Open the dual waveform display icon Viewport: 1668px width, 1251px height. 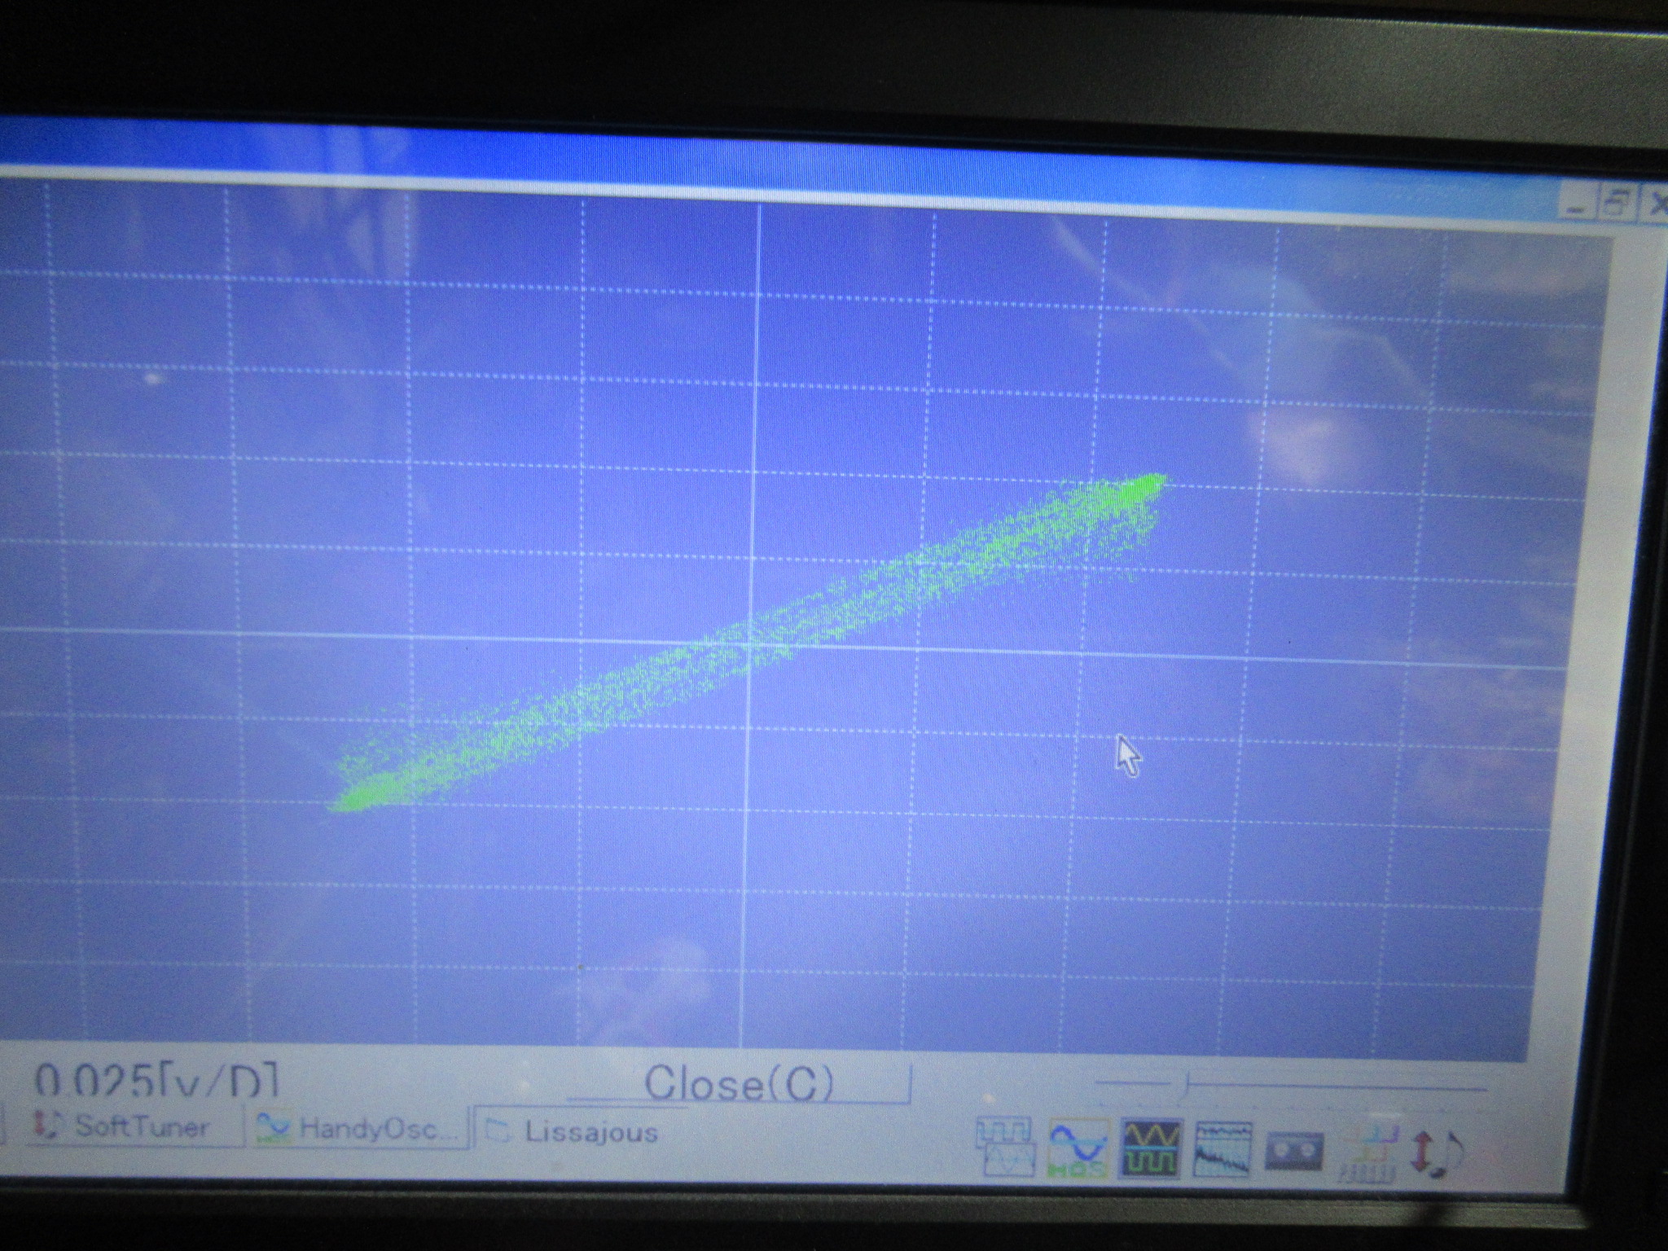point(1006,1146)
